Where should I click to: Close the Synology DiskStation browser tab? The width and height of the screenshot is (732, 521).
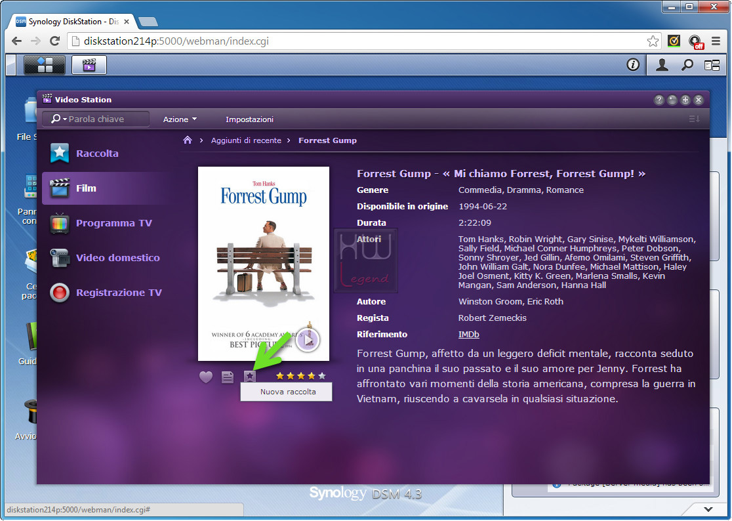coord(127,22)
